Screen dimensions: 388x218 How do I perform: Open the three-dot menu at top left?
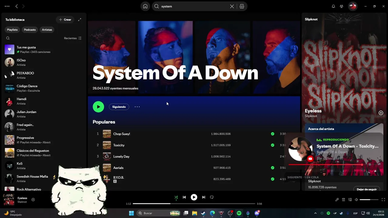[7, 6]
